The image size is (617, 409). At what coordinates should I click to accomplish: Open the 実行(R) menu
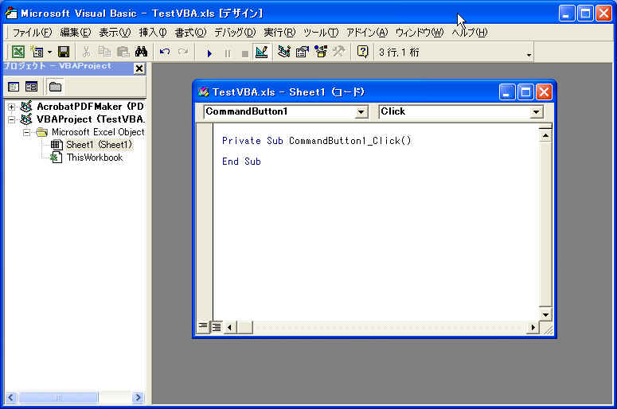pyautogui.click(x=279, y=33)
